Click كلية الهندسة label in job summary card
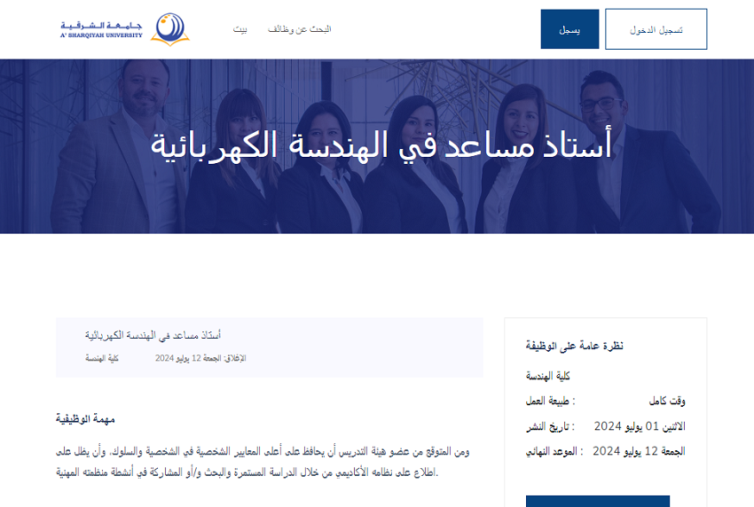The height and width of the screenshot is (507, 754). (102, 358)
